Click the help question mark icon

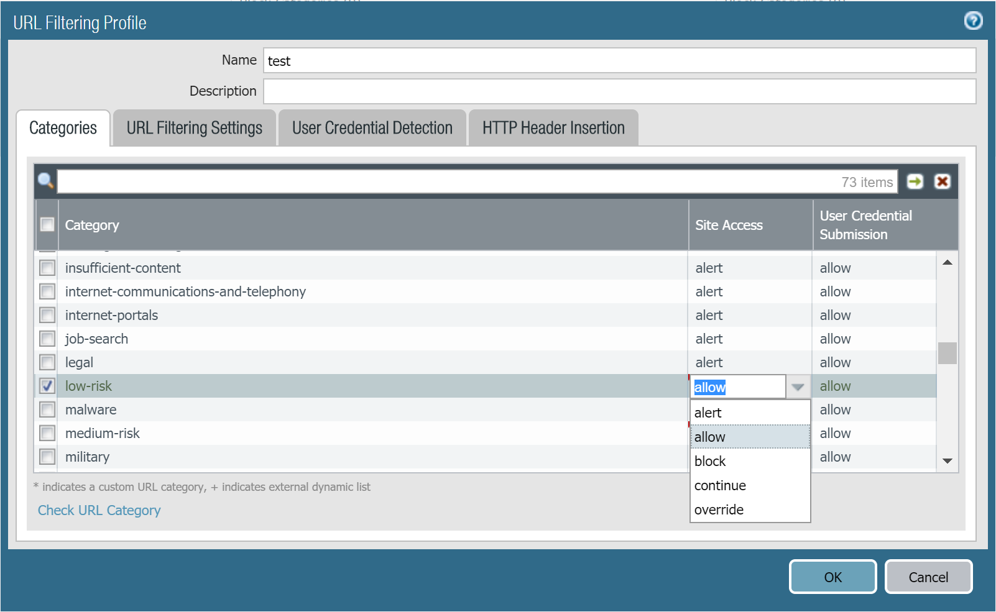coord(973,21)
